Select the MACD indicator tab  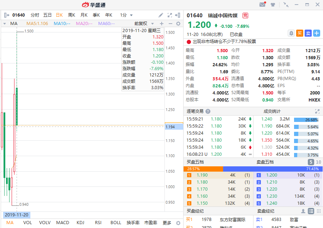63,223
